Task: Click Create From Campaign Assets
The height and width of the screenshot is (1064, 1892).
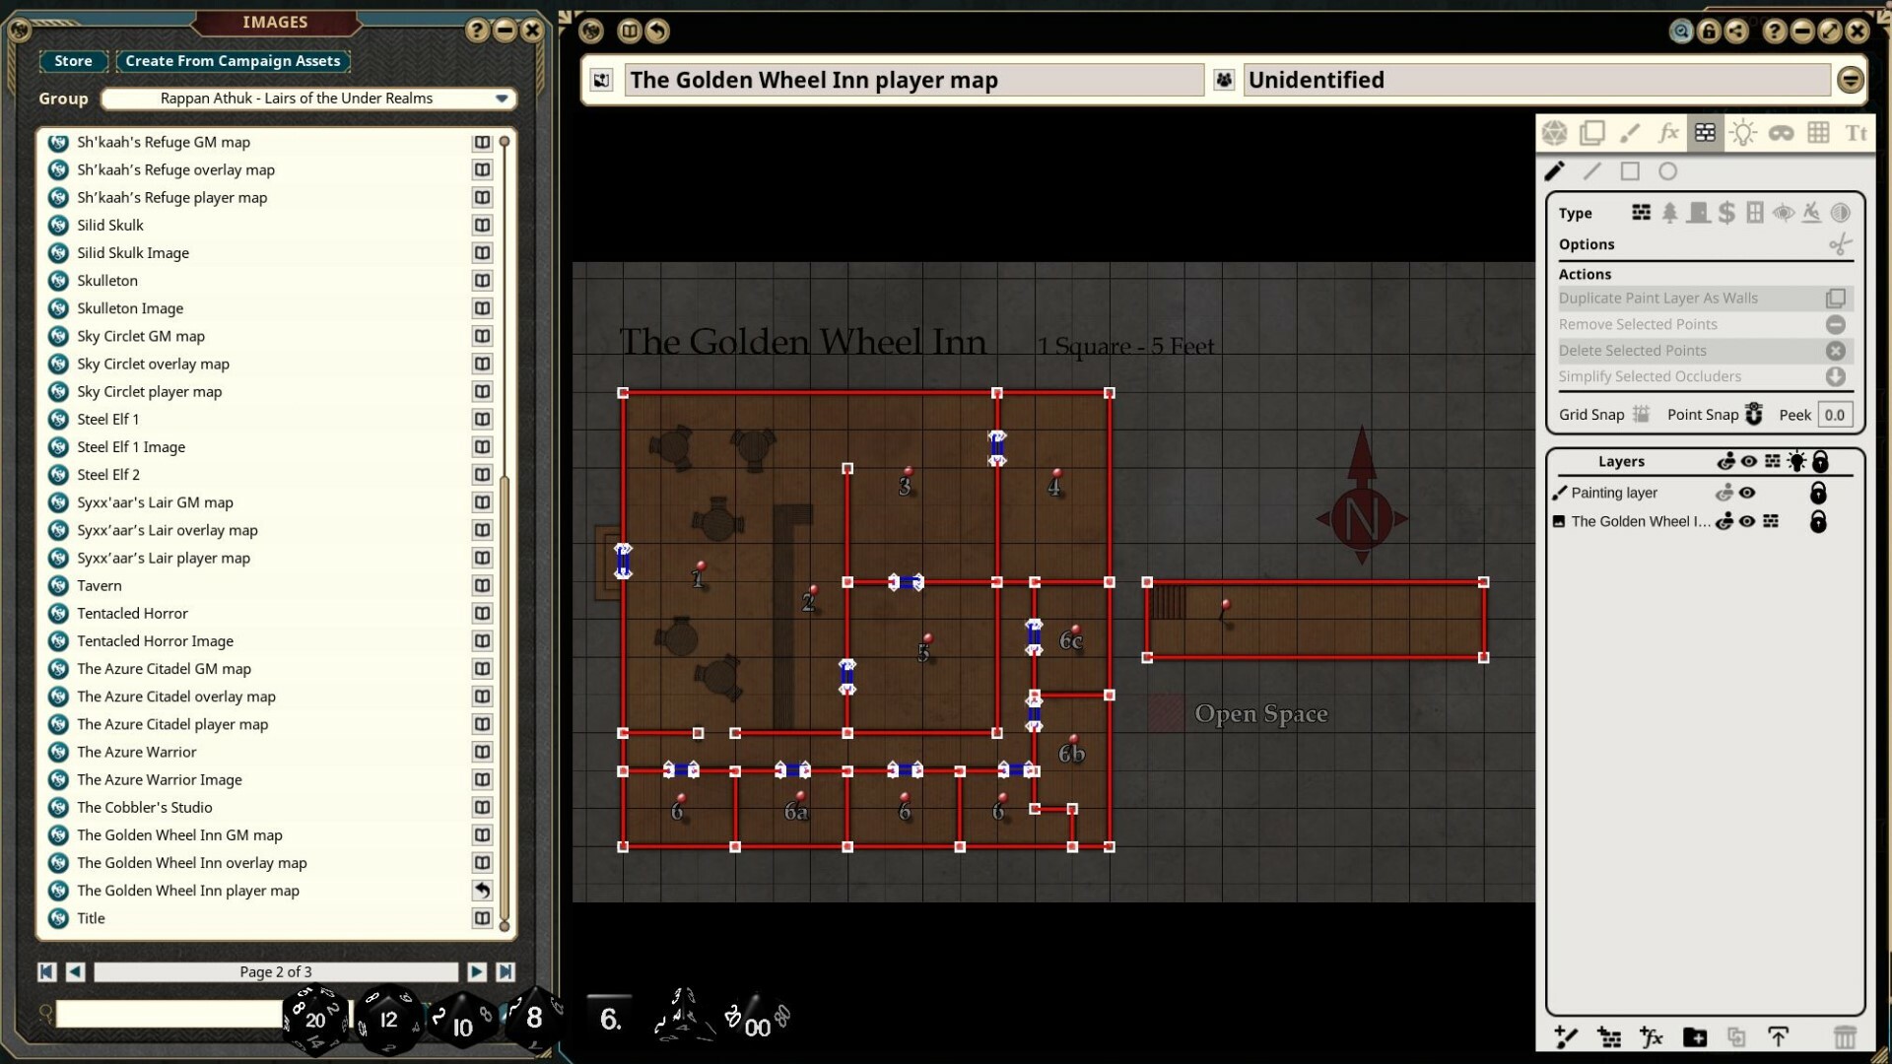Action: click(x=233, y=61)
